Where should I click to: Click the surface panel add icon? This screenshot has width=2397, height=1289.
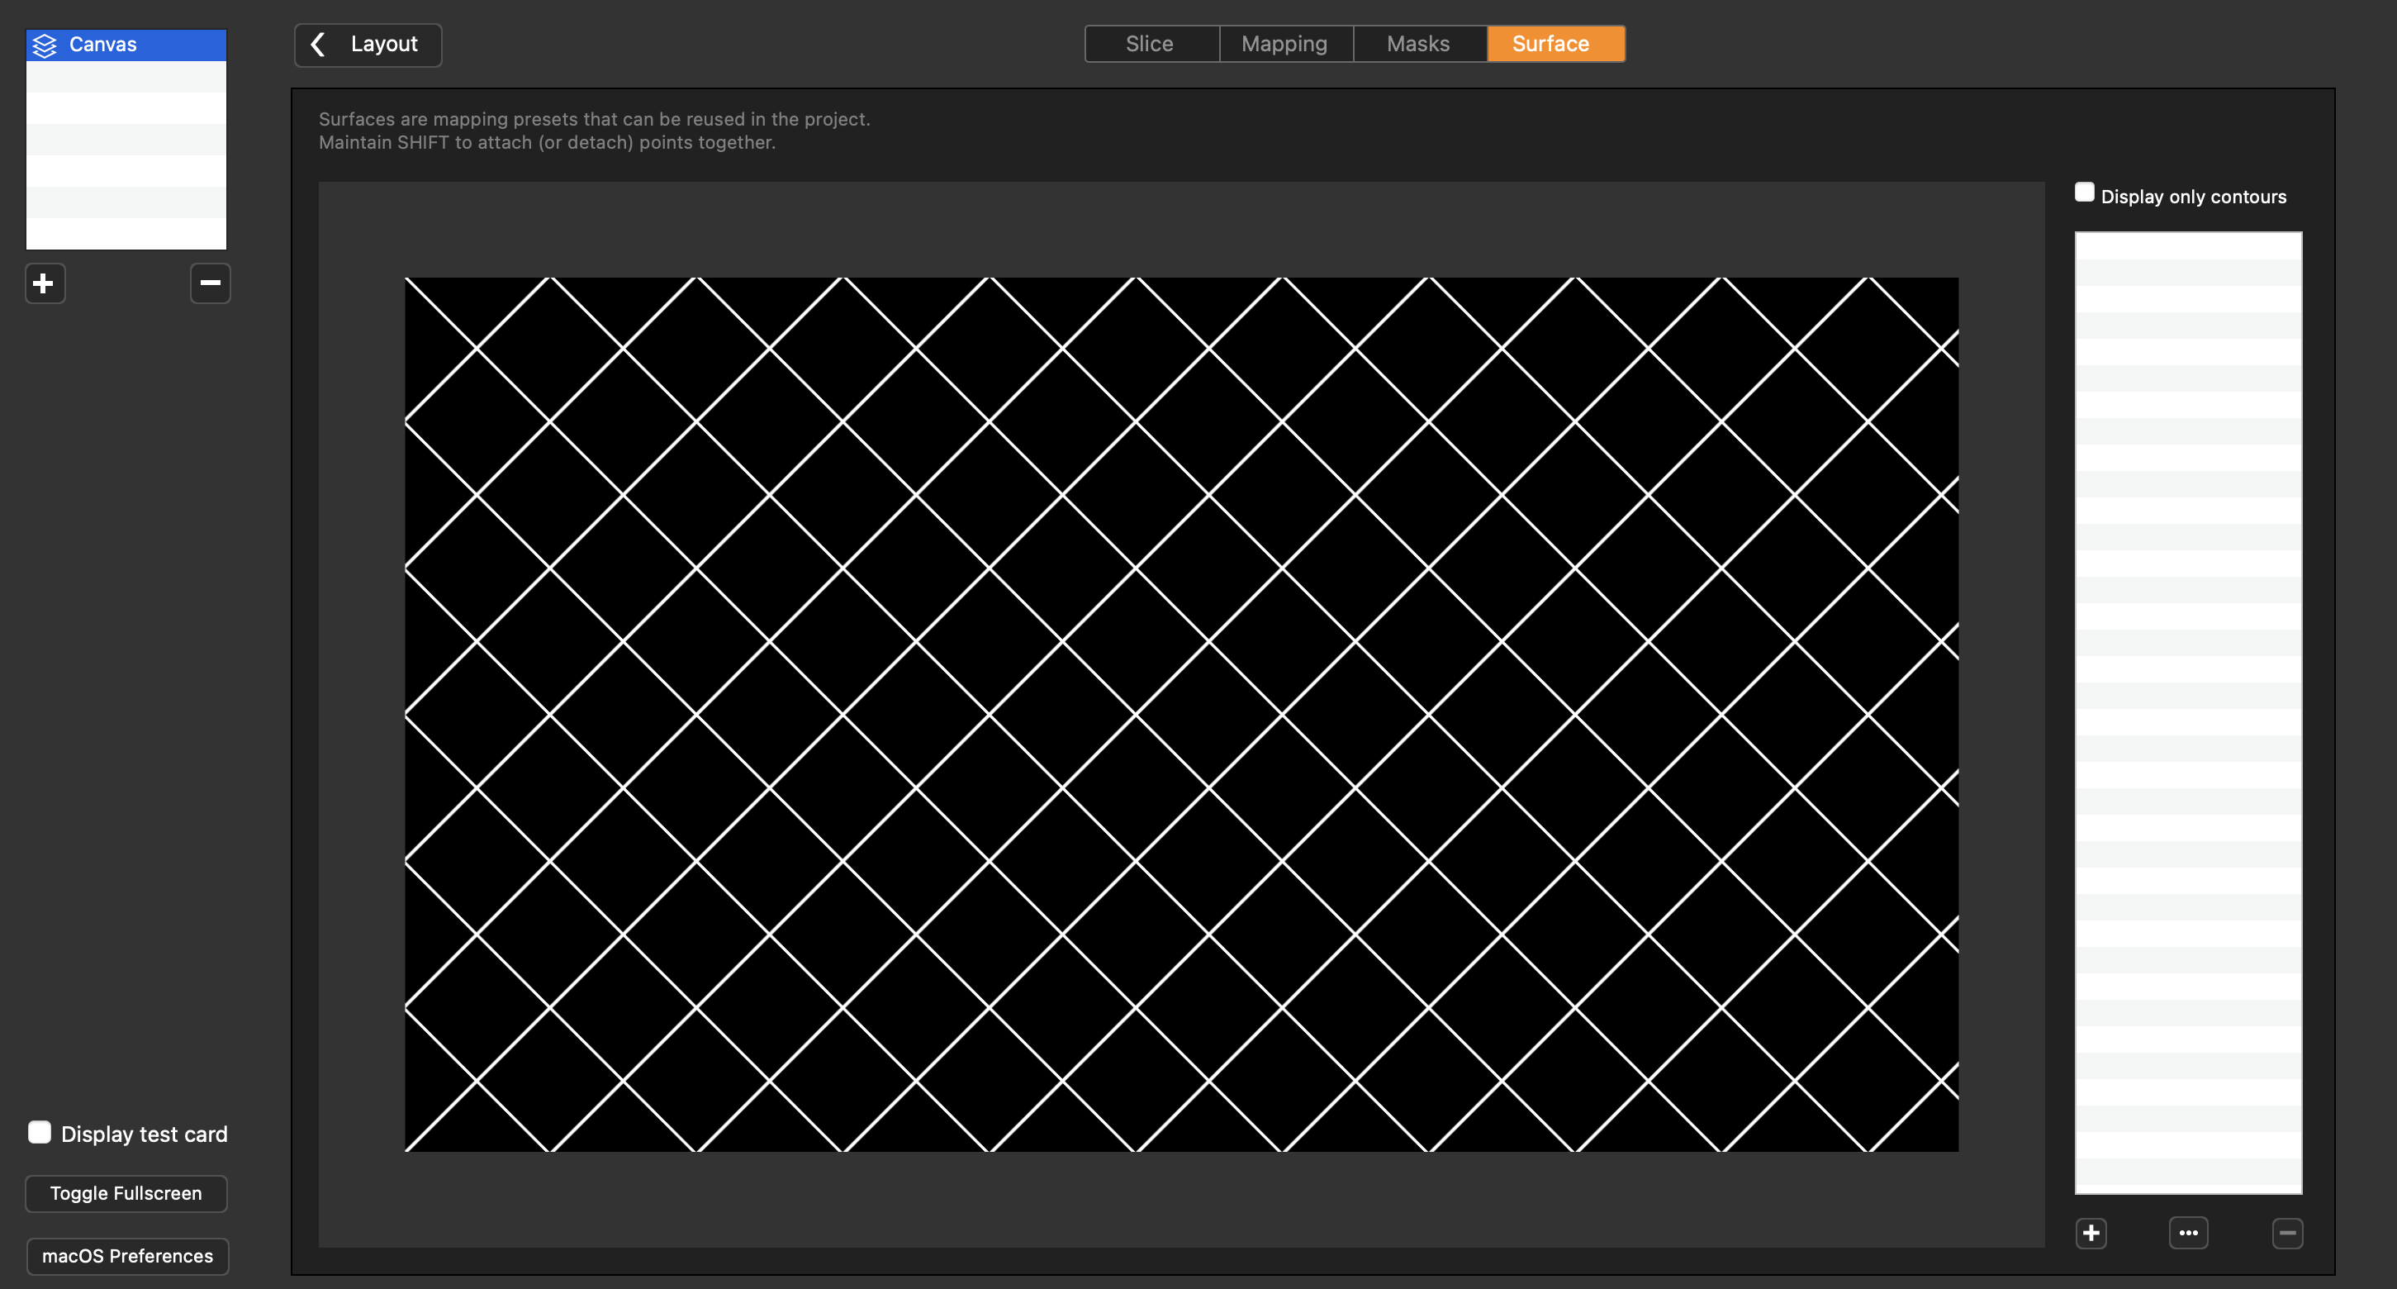(2091, 1232)
